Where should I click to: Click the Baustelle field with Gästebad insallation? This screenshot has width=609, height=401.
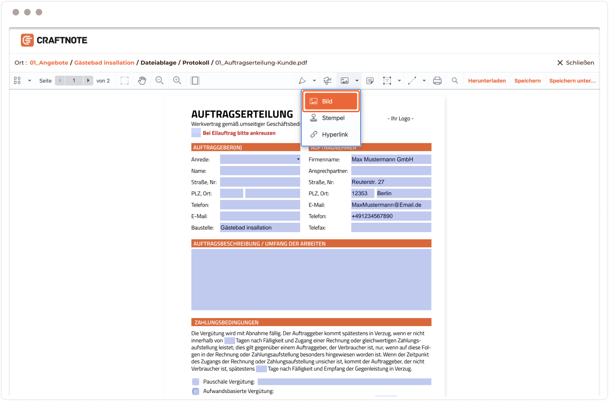(x=260, y=227)
